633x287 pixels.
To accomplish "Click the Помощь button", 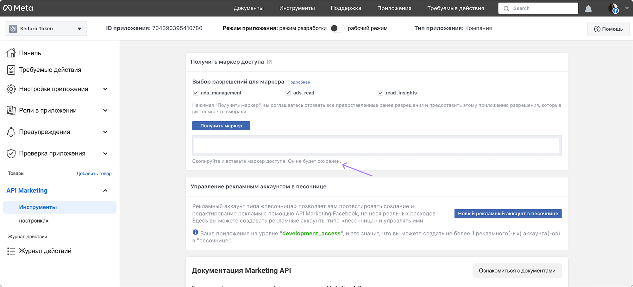I will 608,29.
